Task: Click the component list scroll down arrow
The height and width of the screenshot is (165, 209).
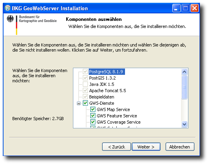Action: (x=184, y=124)
